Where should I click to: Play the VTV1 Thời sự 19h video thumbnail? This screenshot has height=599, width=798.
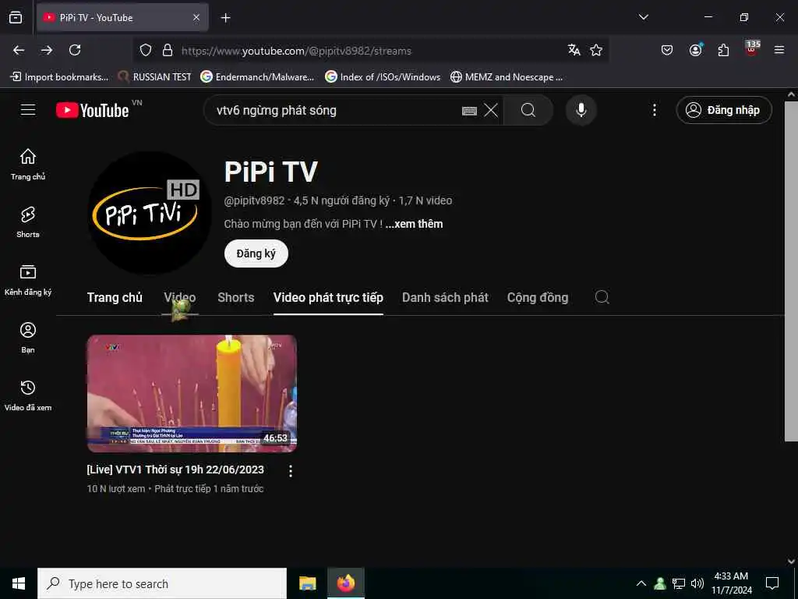pos(192,393)
